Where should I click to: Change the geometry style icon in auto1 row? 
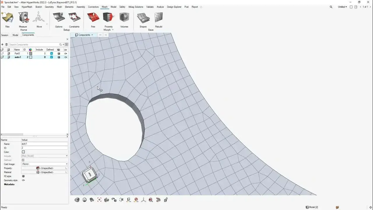(x=66, y=57)
